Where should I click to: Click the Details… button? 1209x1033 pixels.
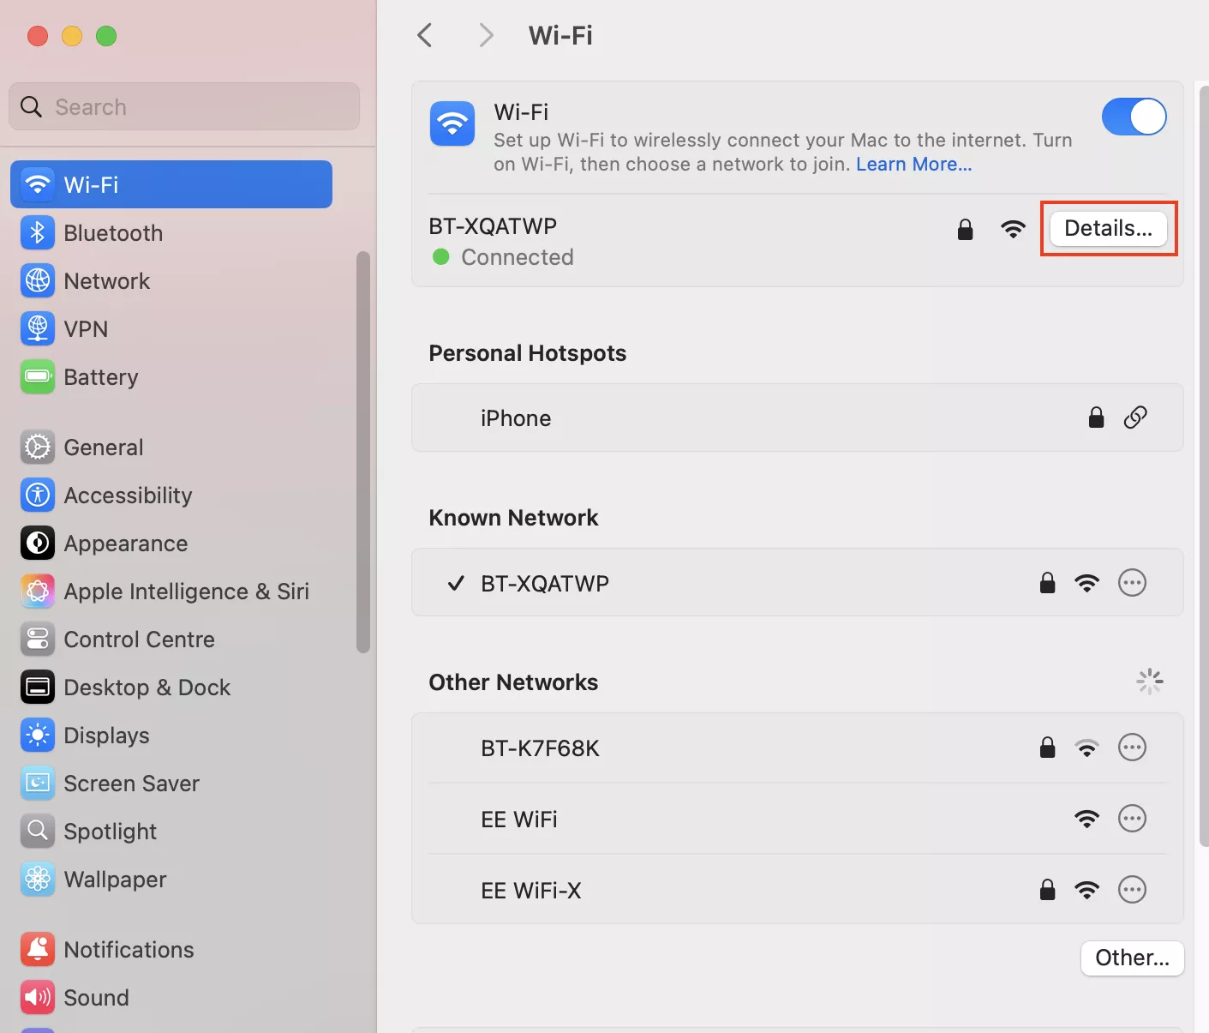(x=1109, y=228)
